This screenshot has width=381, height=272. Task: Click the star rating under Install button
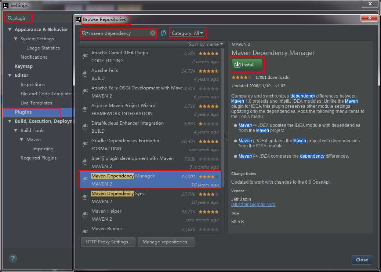(241, 77)
